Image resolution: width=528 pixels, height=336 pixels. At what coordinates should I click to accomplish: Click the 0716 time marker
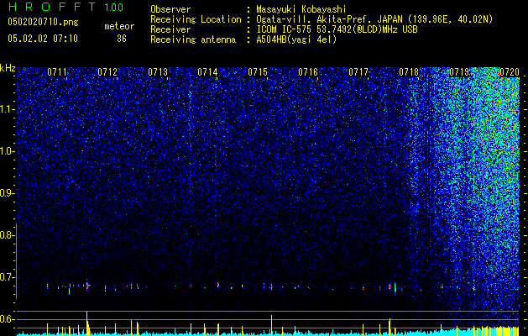pos(308,71)
